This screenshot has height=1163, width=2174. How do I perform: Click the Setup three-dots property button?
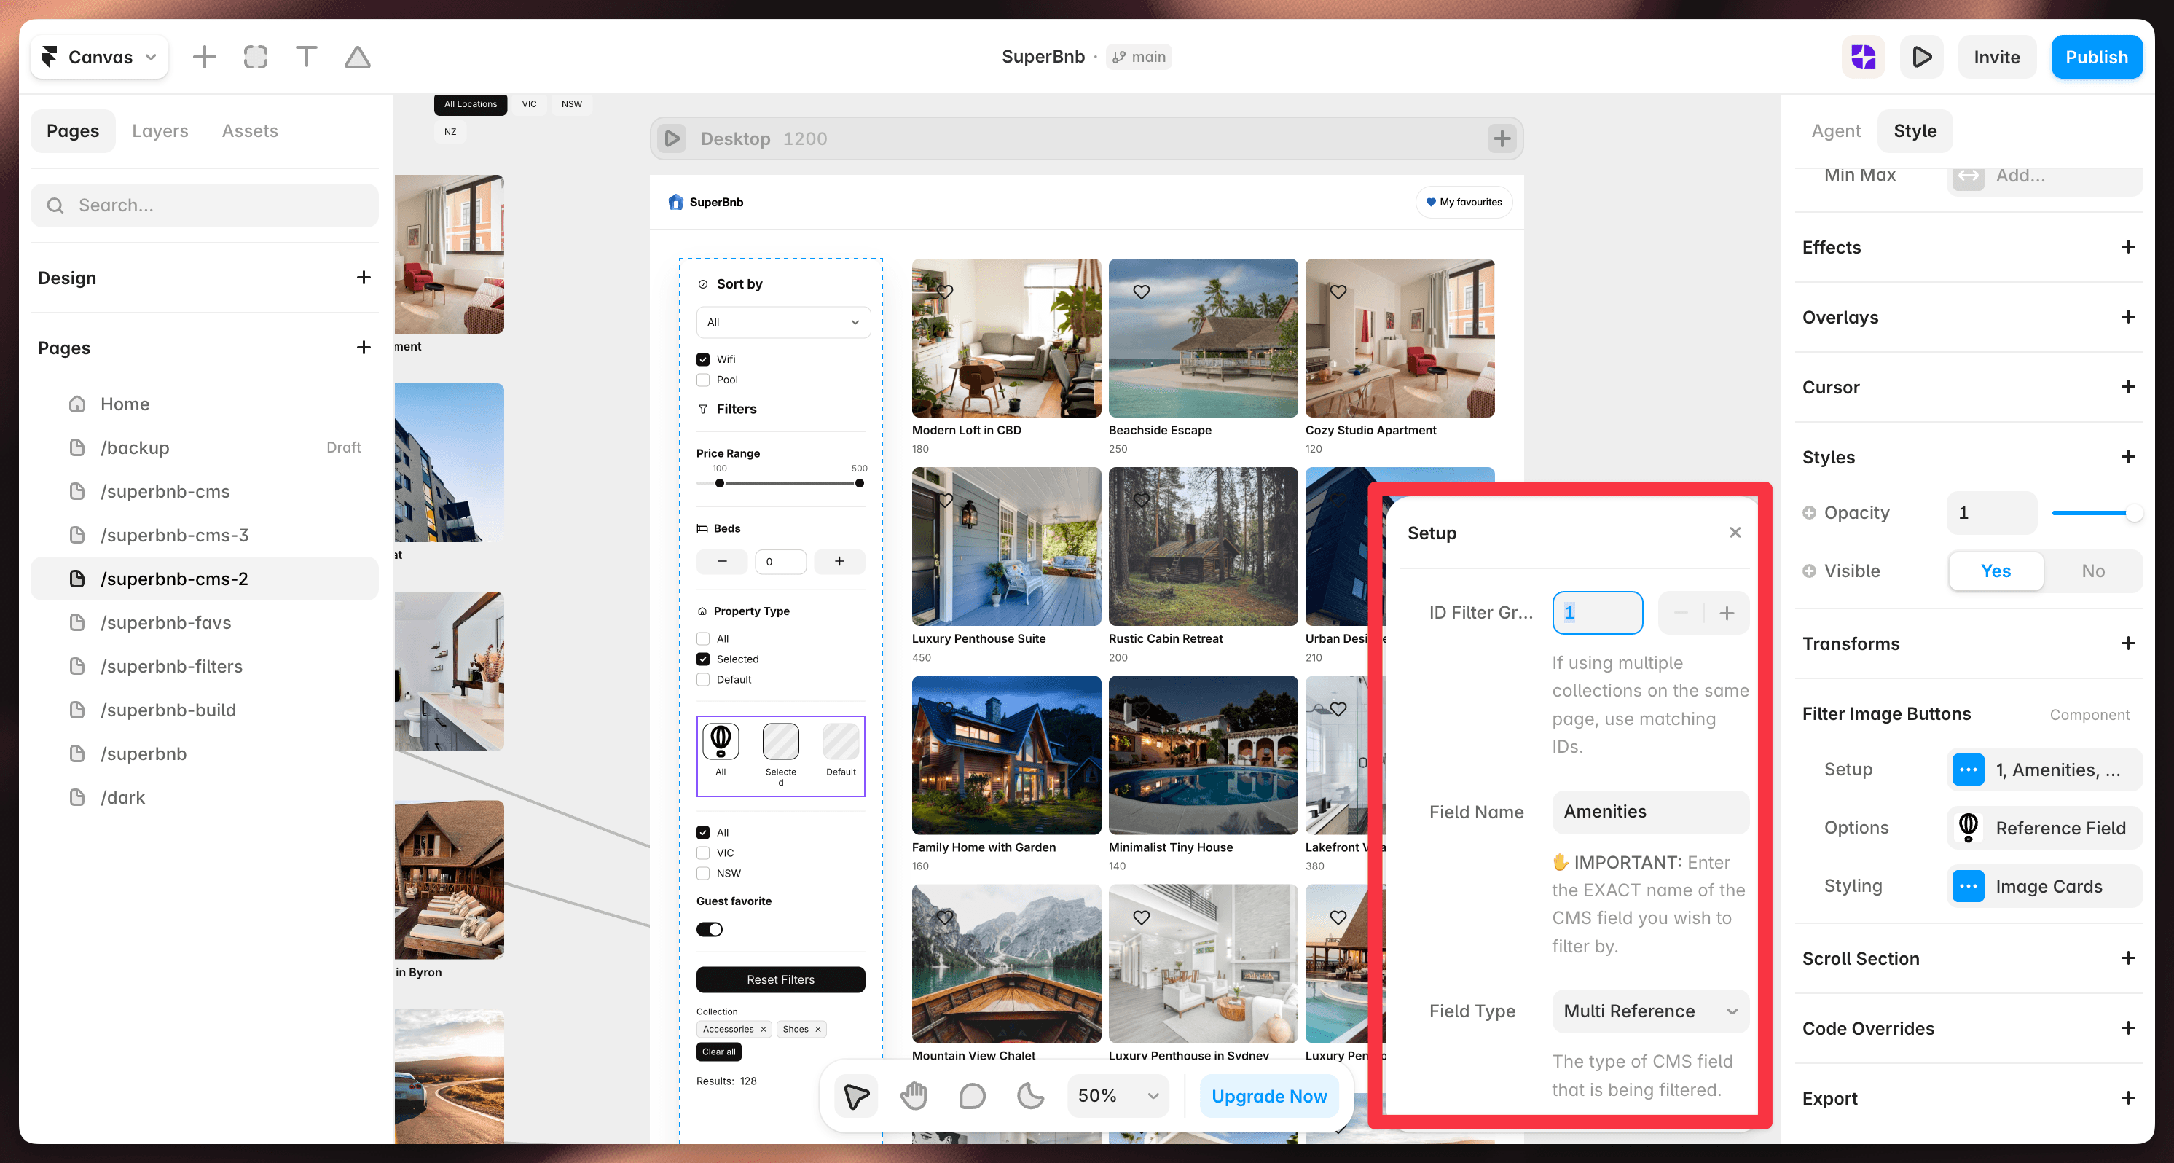(x=1968, y=770)
